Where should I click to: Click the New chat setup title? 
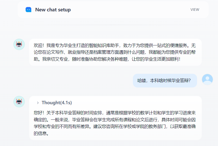click(x=53, y=10)
